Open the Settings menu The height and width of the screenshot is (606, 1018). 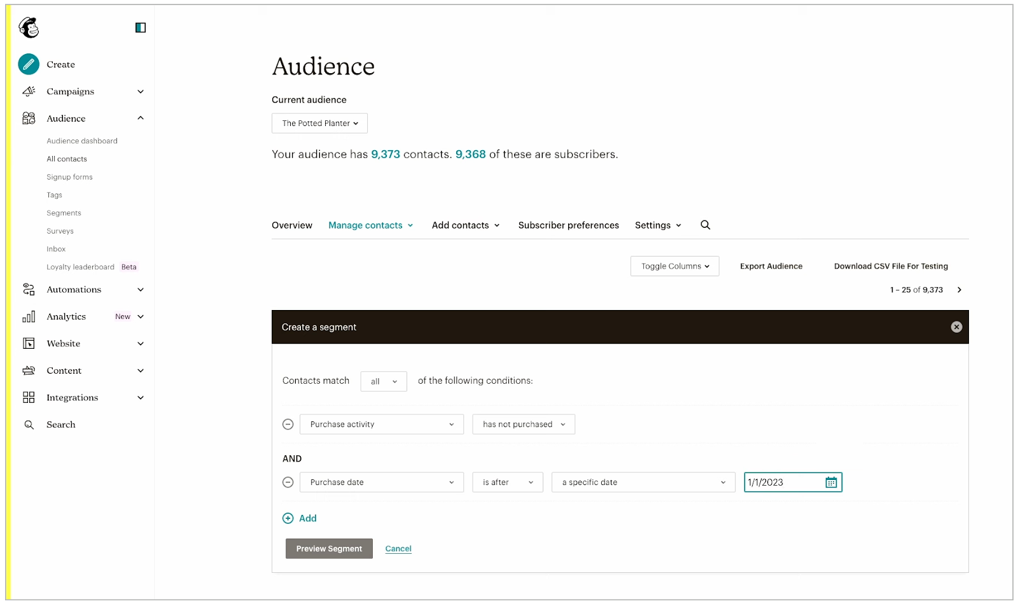[x=658, y=225]
